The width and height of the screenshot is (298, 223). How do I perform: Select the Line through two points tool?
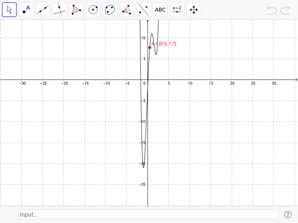click(43, 10)
